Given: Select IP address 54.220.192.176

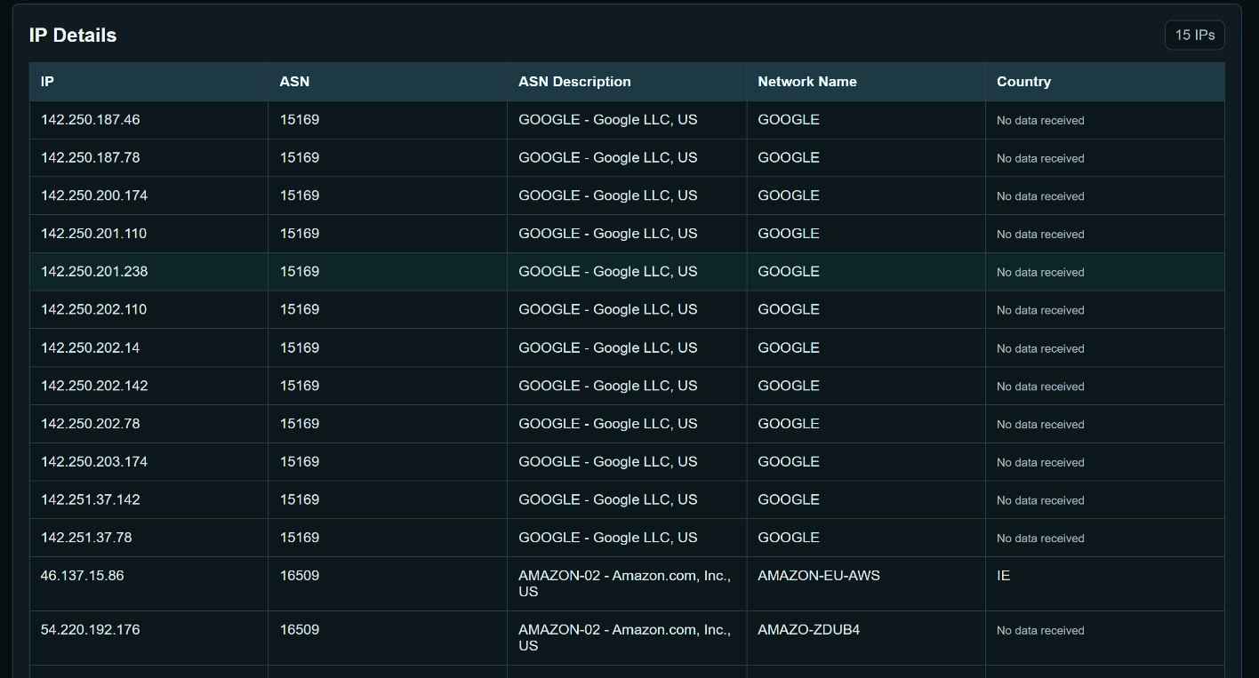Looking at the screenshot, I should tap(90, 630).
